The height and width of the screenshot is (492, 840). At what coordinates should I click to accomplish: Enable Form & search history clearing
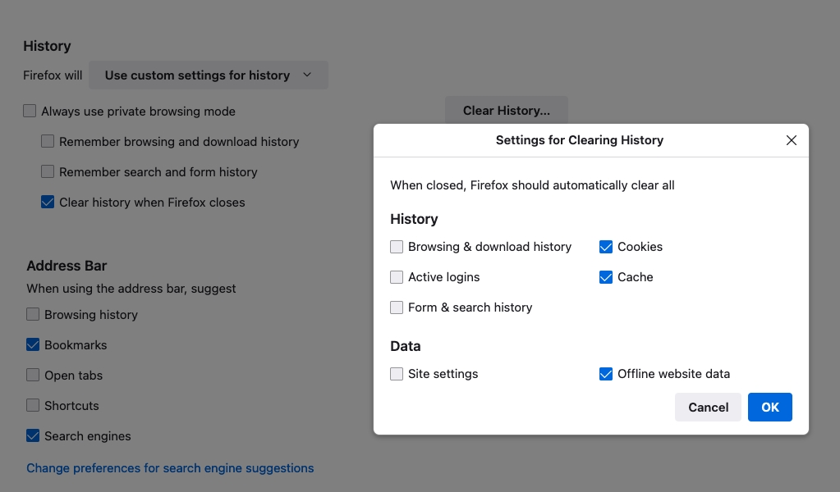coord(397,307)
